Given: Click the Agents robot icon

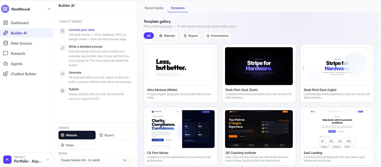Looking at the screenshot, I should click(5, 64).
